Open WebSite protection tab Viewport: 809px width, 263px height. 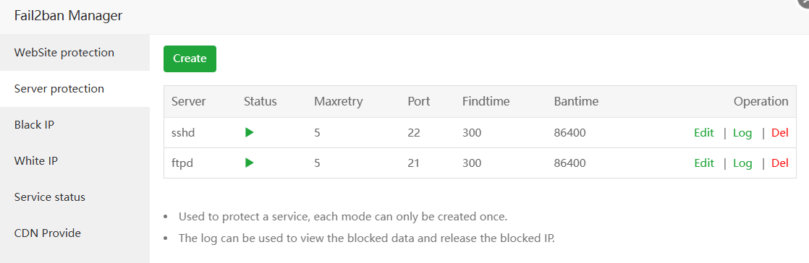coord(75,53)
